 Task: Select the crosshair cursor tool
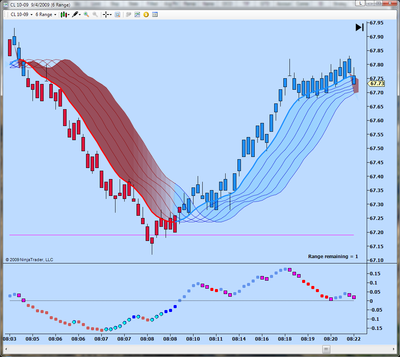(x=106, y=15)
